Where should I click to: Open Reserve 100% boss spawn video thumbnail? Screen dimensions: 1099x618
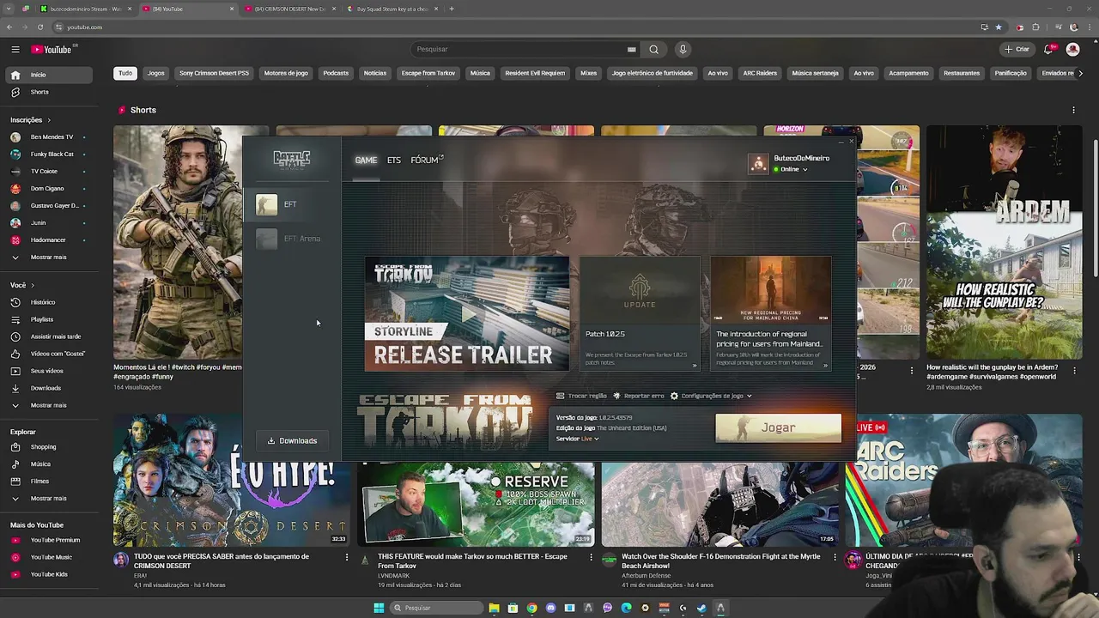(x=476, y=504)
